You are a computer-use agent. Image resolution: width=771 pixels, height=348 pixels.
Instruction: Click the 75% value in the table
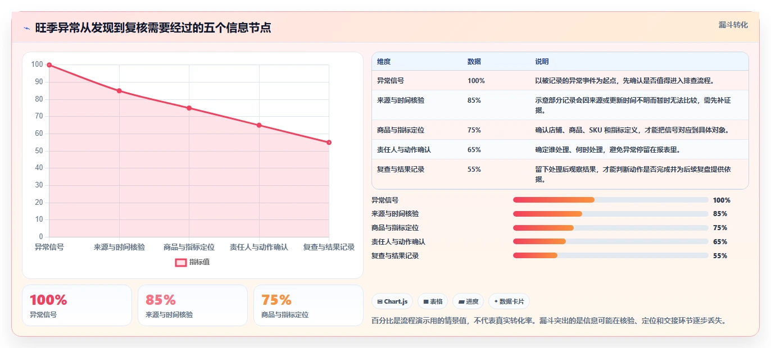click(x=474, y=130)
